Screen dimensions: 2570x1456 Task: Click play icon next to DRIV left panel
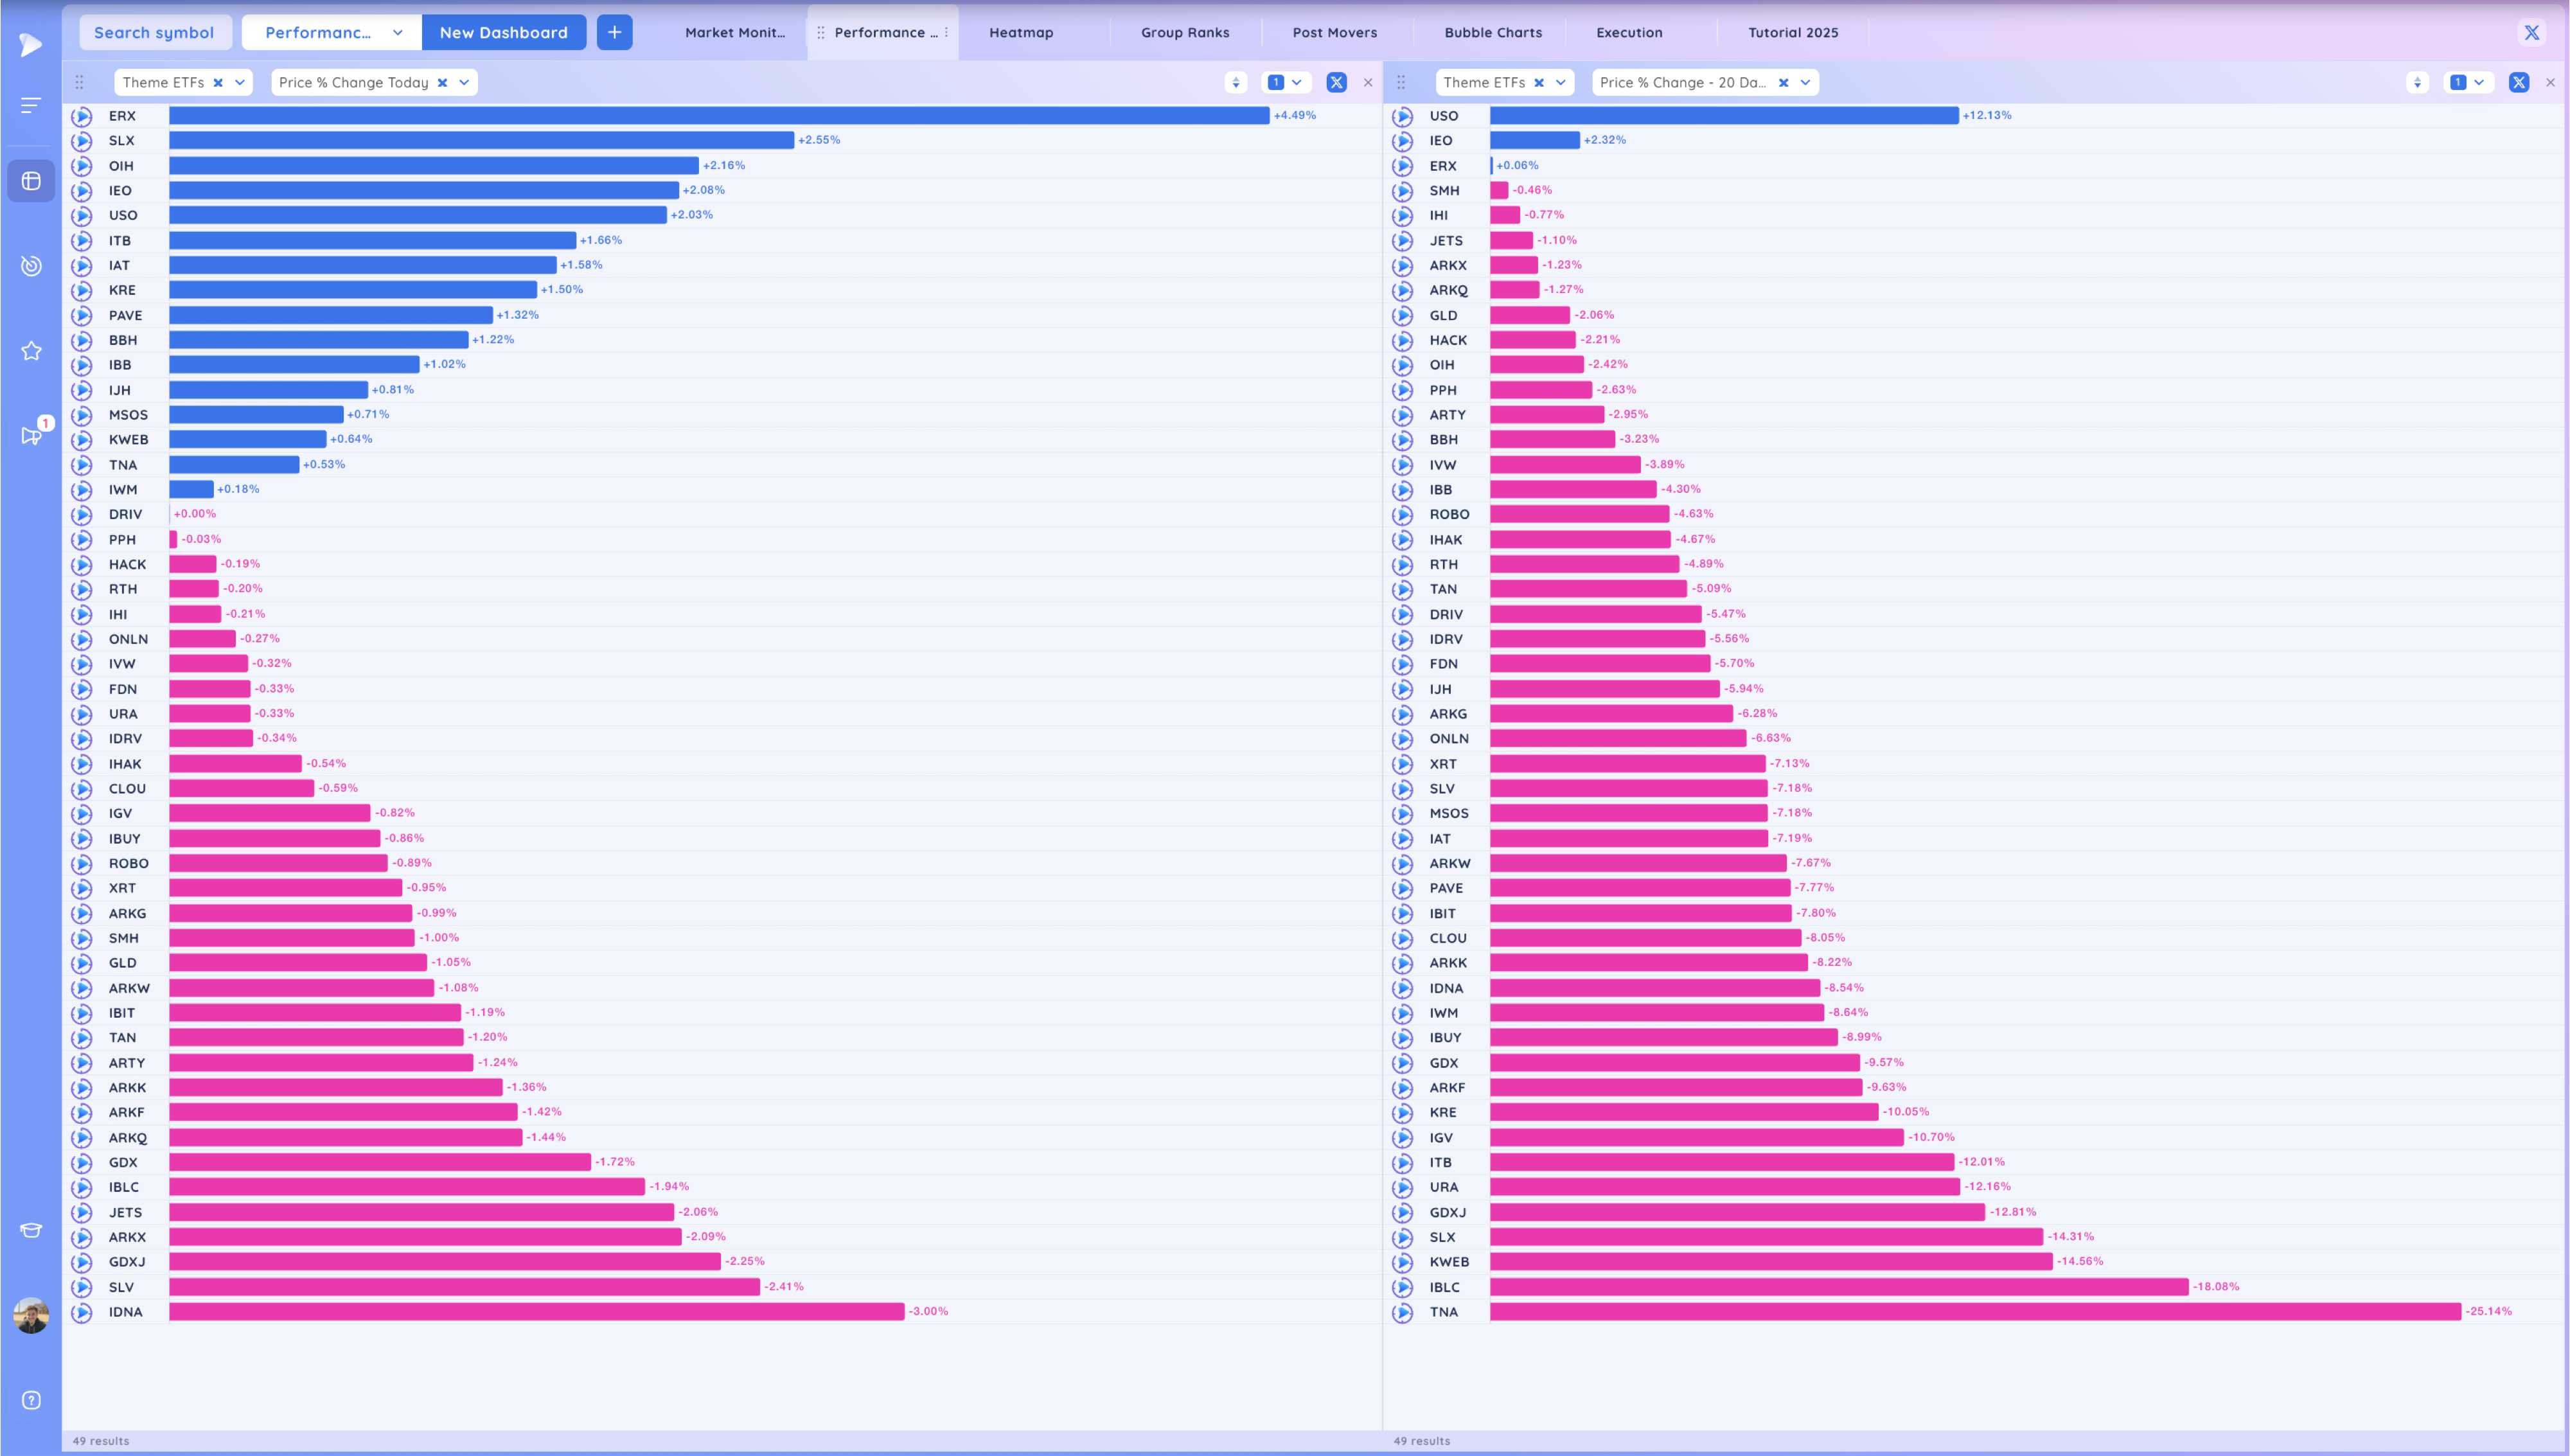82,515
